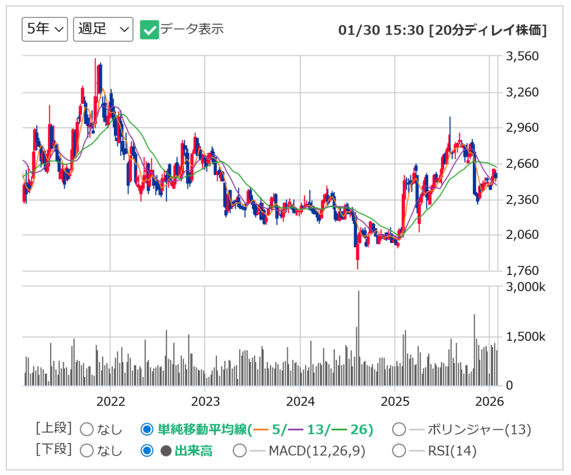Click the 2026 year label on the x-axis
This screenshot has height=475, width=571.
(x=489, y=401)
